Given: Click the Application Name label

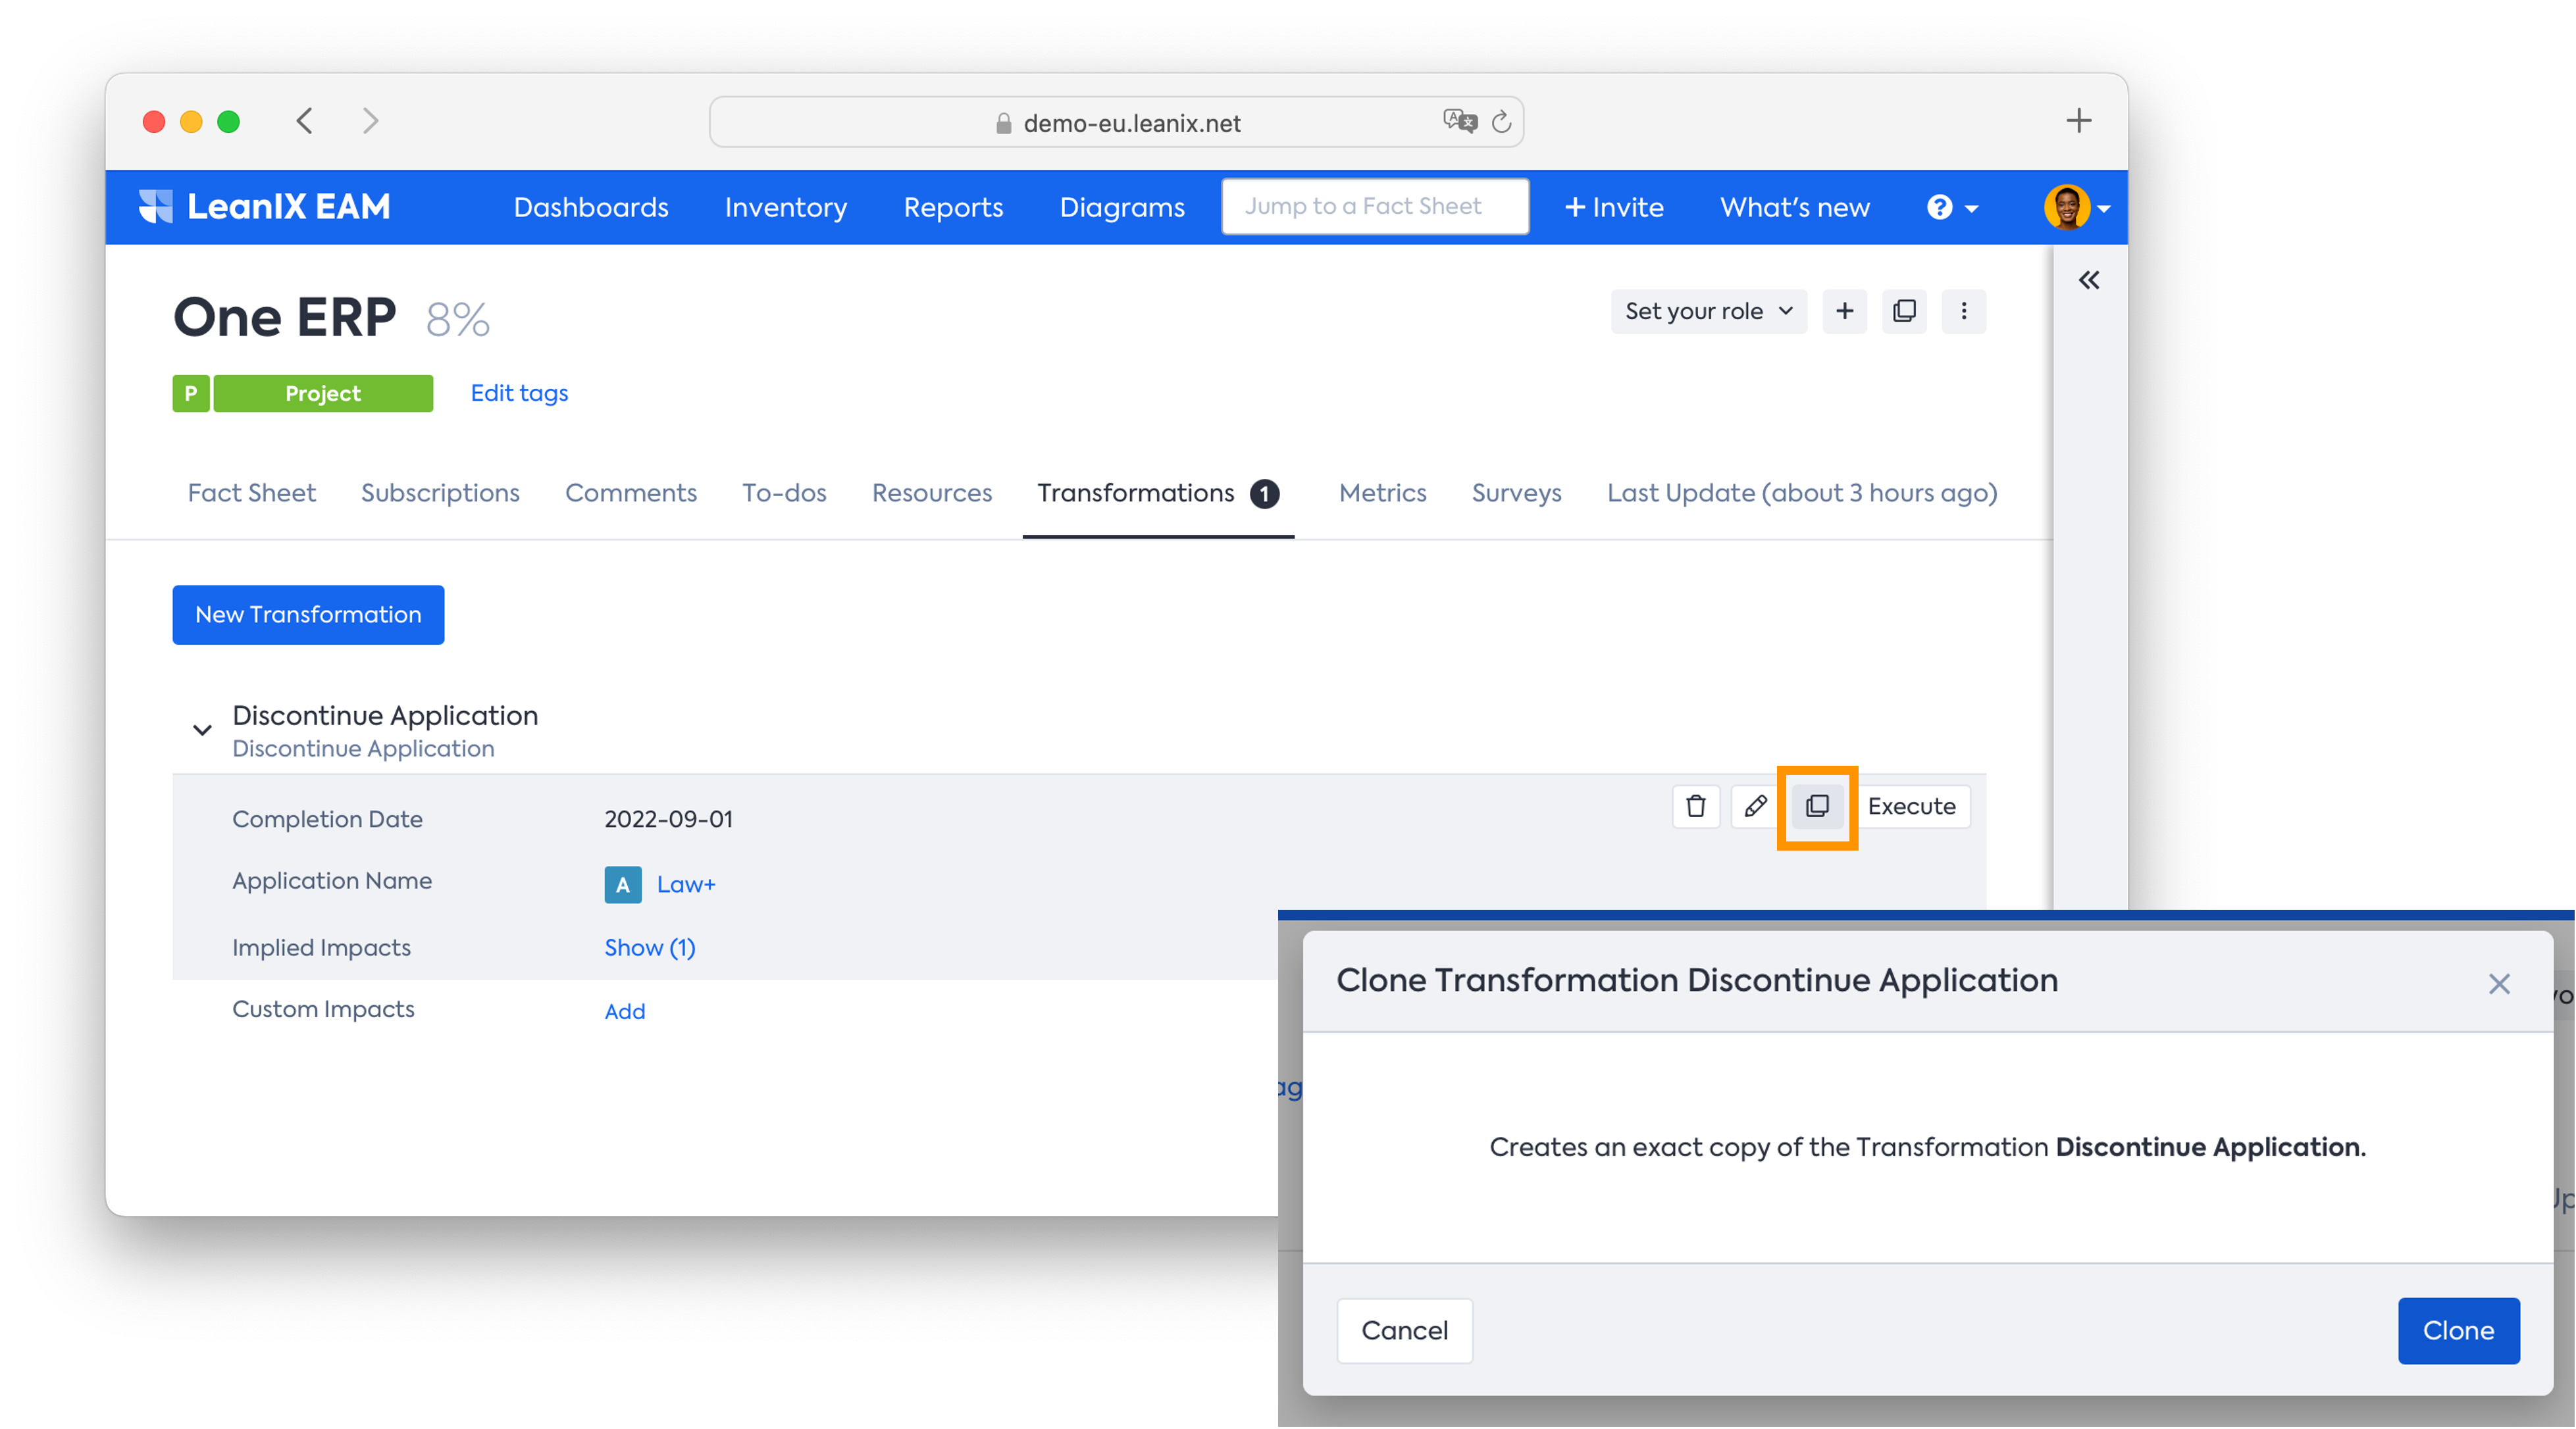Looking at the screenshot, I should tap(332, 880).
